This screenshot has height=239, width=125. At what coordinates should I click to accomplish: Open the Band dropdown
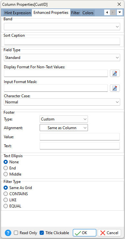62,26
